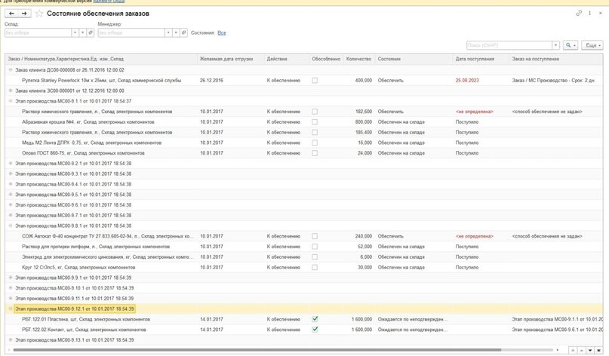
Task: Click the magnifier search button
Action: [x=570, y=45]
